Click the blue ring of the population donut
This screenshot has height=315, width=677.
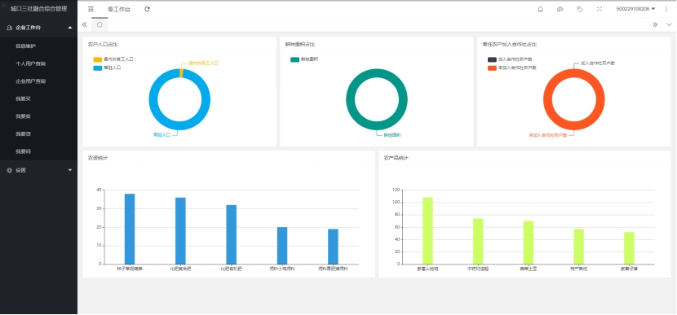coord(153,99)
